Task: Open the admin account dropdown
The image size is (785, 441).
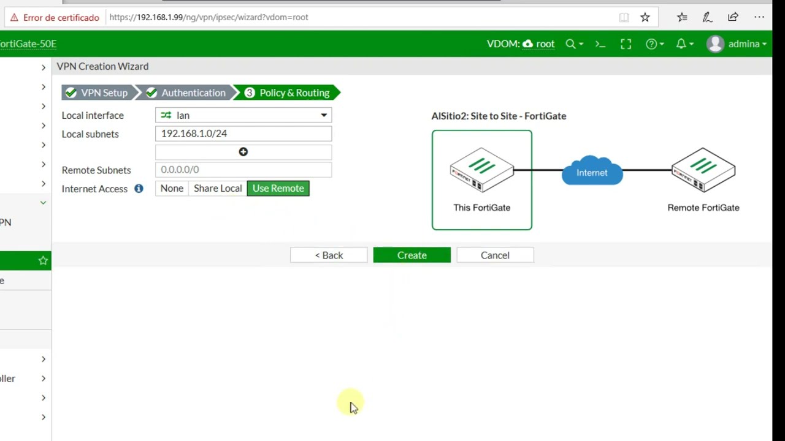Action: coord(748,44)
